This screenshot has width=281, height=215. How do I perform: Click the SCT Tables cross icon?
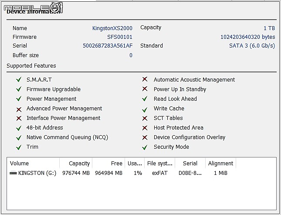point(145,118)
